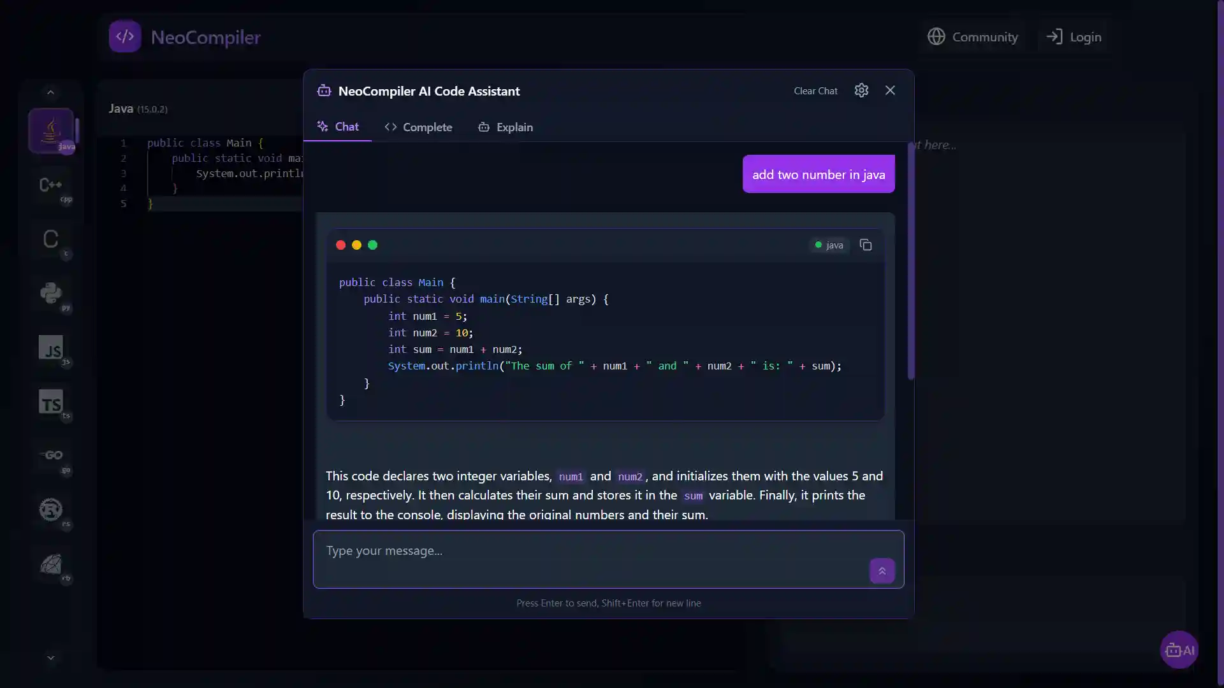This screenshot has width=1224, height=688.
Task: Click the inline 'sum' code word
Action: [x=693, y=496]
